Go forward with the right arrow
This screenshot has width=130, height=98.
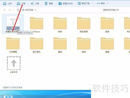(10, 10)
